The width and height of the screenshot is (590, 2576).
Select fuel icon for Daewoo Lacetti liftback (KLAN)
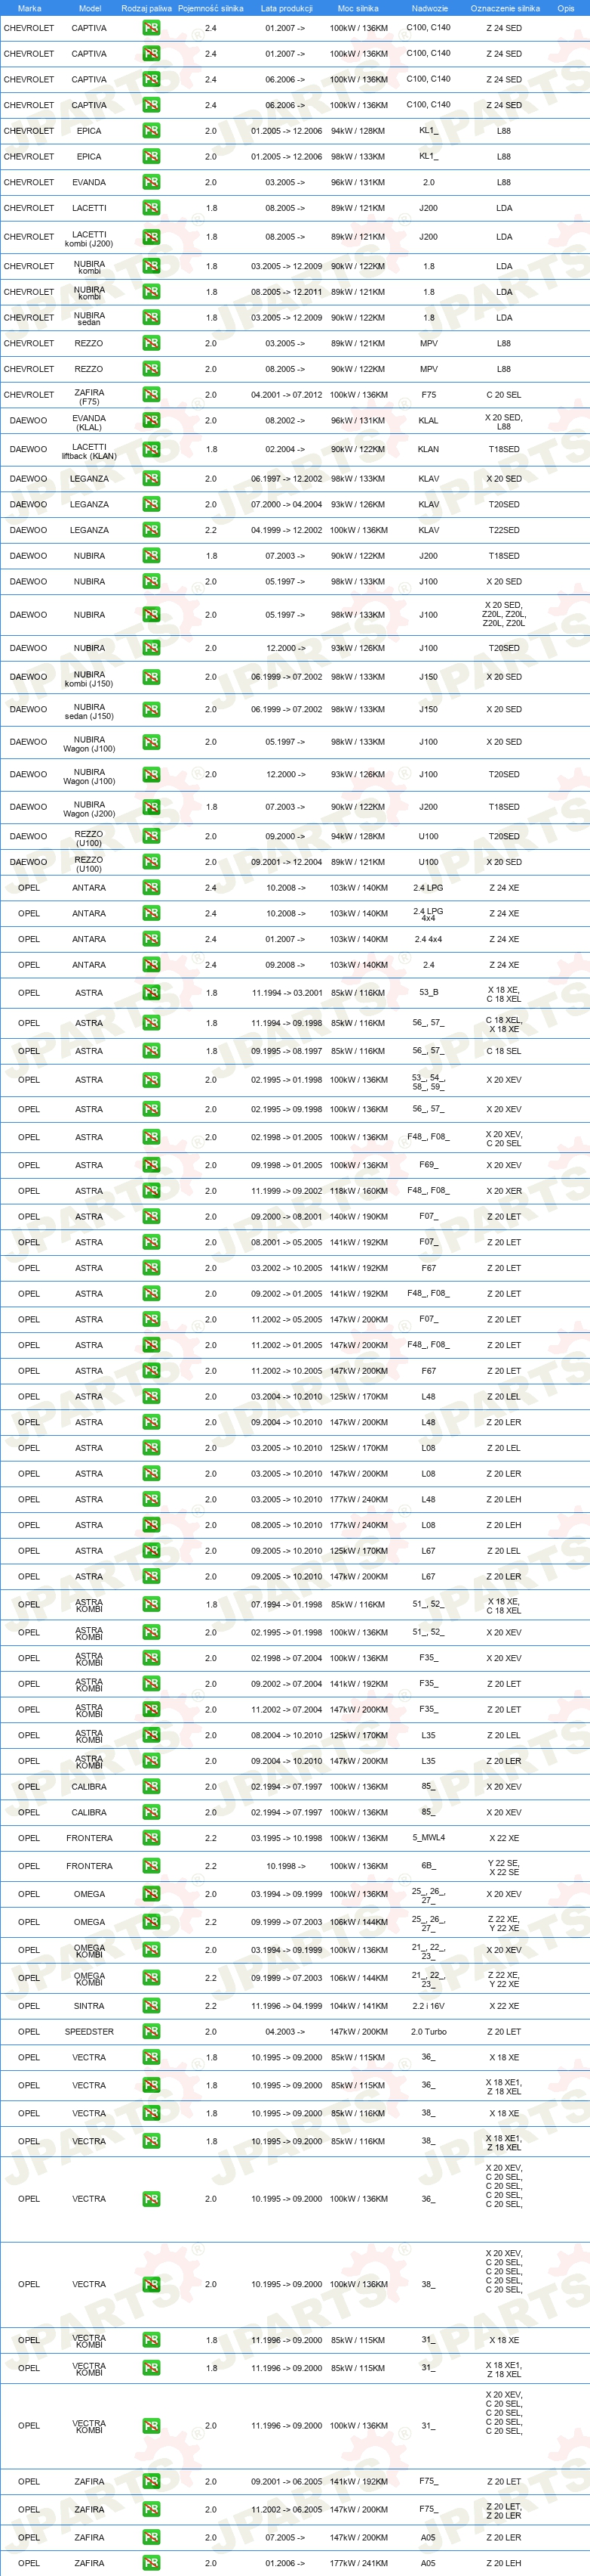click(152, 450)
